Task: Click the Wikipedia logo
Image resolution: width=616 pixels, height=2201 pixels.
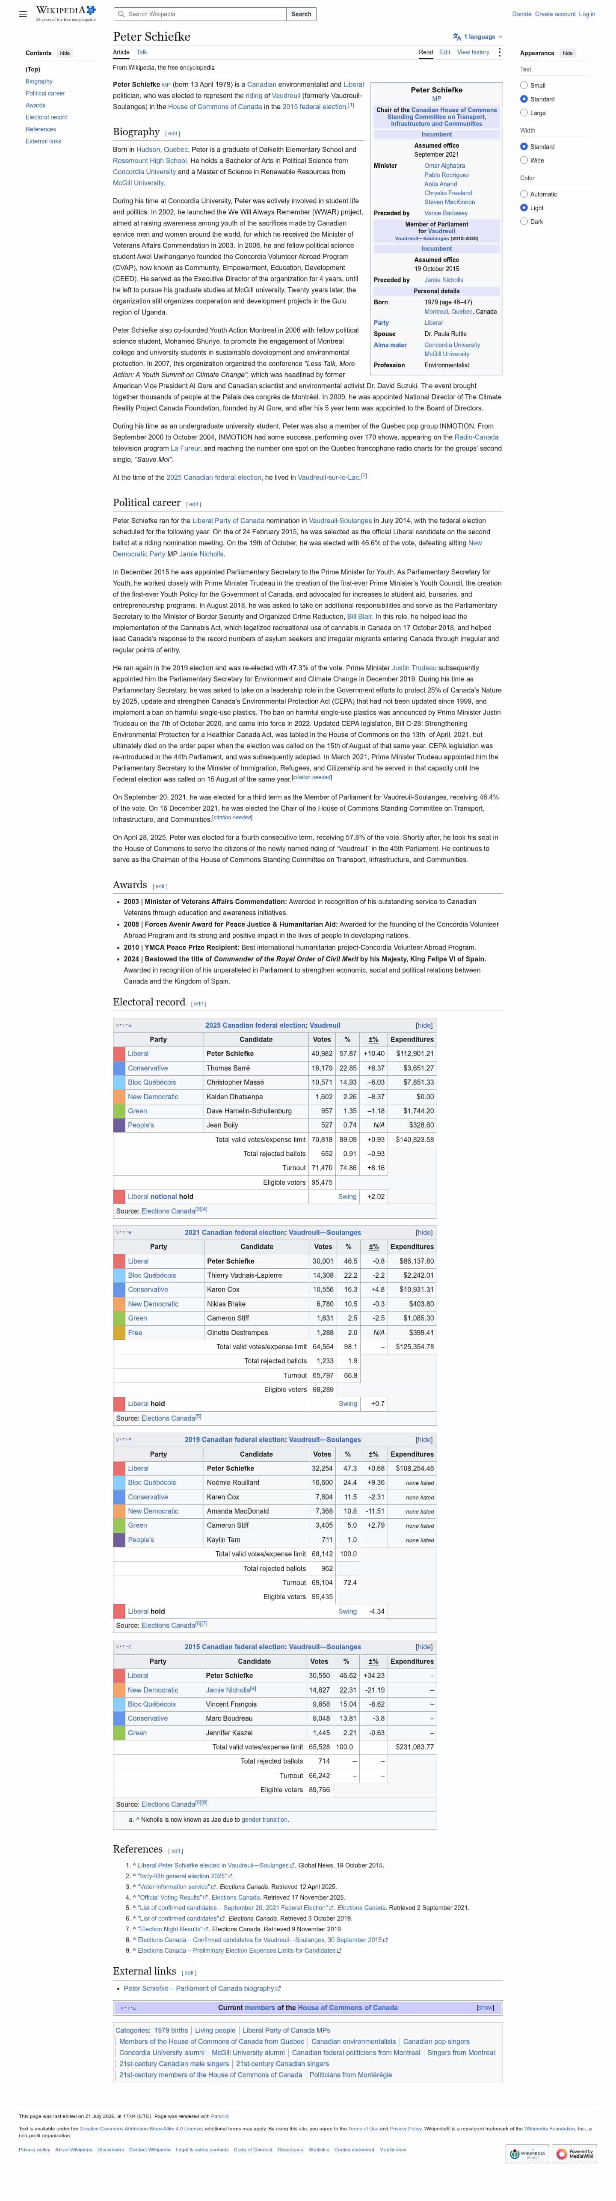Action: point(66,14)
